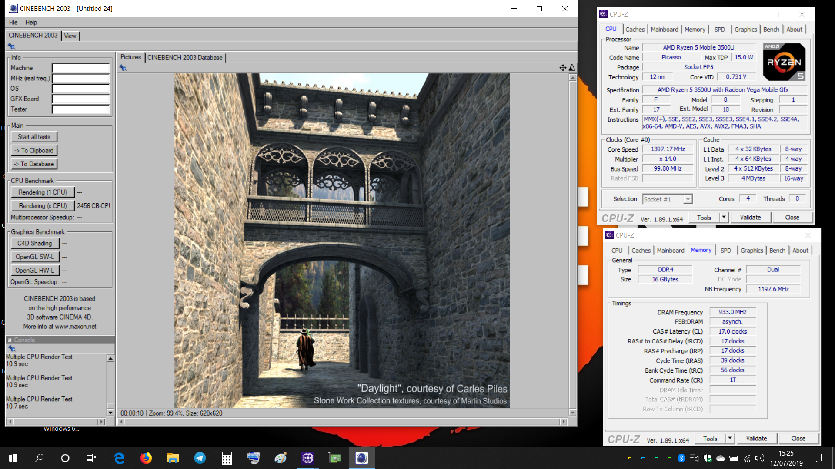Open Microsoft Edge from the taskbar
This screenshot has width=835, height=469.
(x=119, y=458)
